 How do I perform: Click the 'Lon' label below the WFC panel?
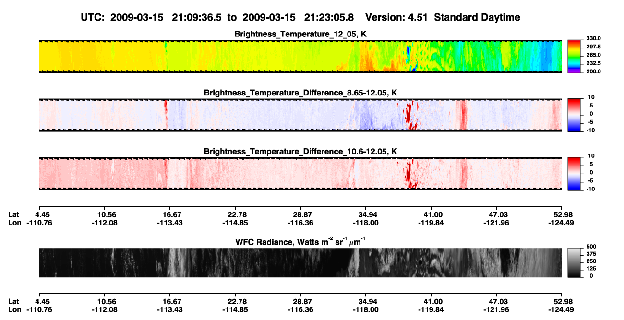click(14, 309)
